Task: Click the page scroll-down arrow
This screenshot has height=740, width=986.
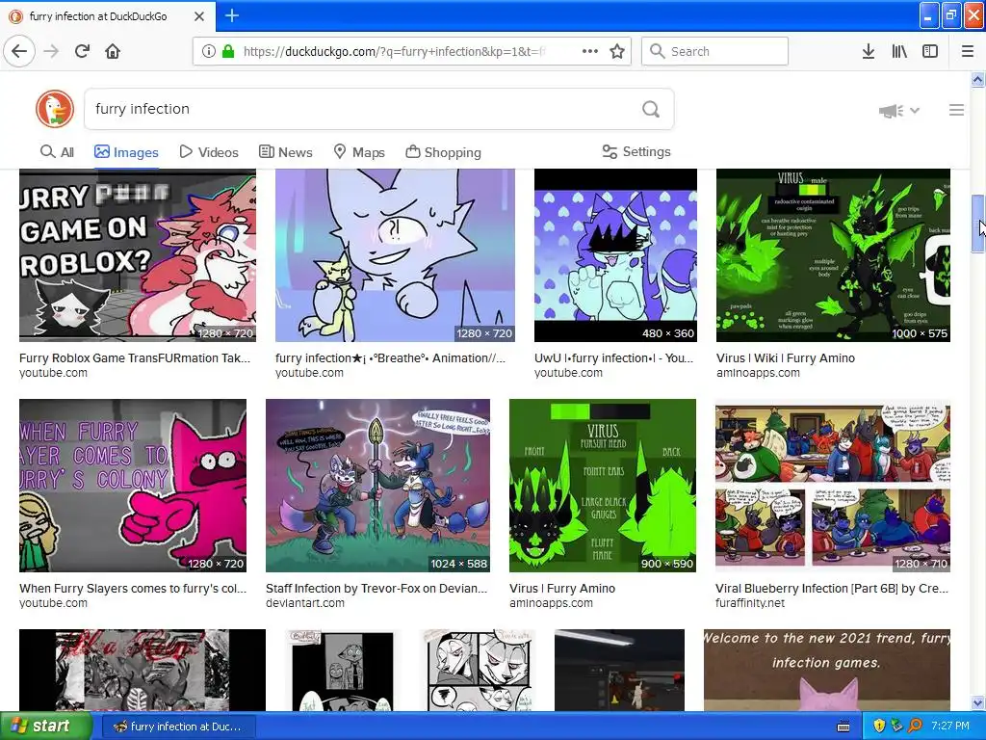Action: (x=977, y=702)
